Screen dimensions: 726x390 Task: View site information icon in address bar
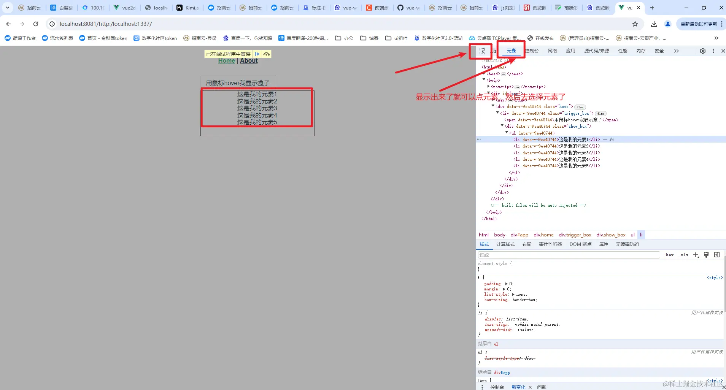52,24
